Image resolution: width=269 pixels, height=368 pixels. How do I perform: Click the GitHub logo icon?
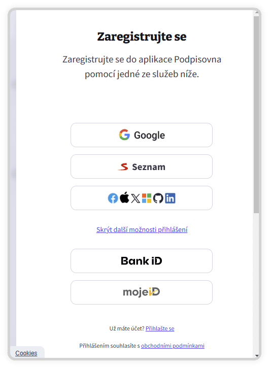158,198
